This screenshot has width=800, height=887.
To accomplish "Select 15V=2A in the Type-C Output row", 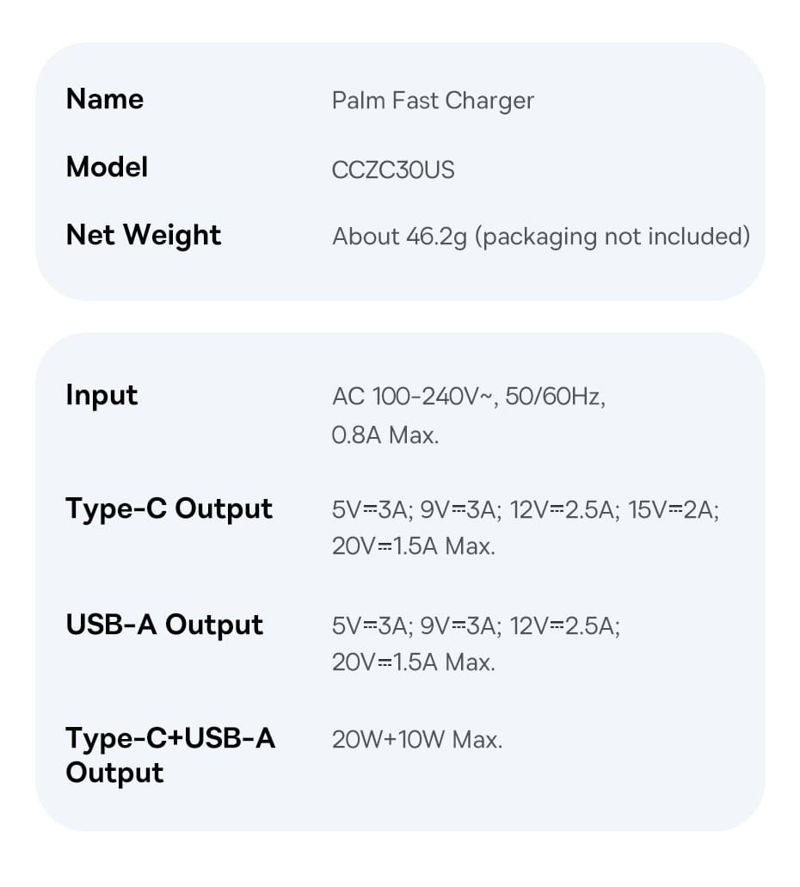I will point(674,509).
